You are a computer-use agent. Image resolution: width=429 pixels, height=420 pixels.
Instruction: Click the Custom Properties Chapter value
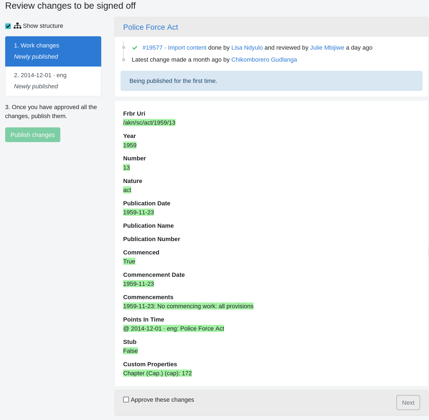157,373
